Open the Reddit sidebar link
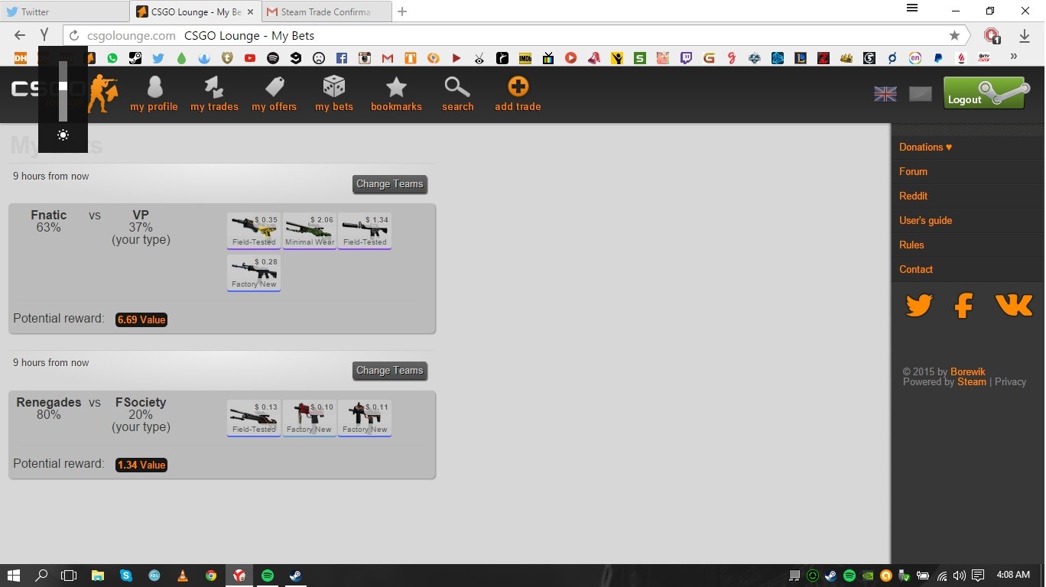Screen dimensions: 1046x587 click(913, 196)
